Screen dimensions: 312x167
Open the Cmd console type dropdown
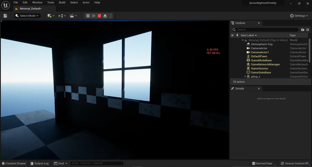click(60, 164)
